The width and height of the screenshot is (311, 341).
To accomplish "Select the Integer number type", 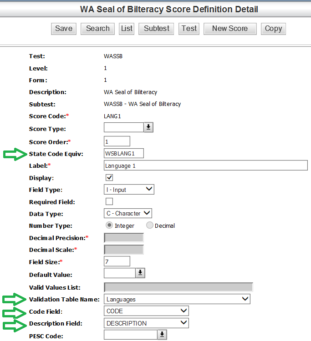I will point(109,226).
